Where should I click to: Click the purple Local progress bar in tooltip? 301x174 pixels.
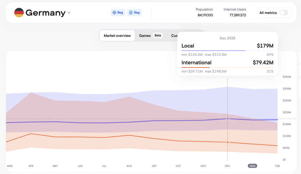coord(213,51)
